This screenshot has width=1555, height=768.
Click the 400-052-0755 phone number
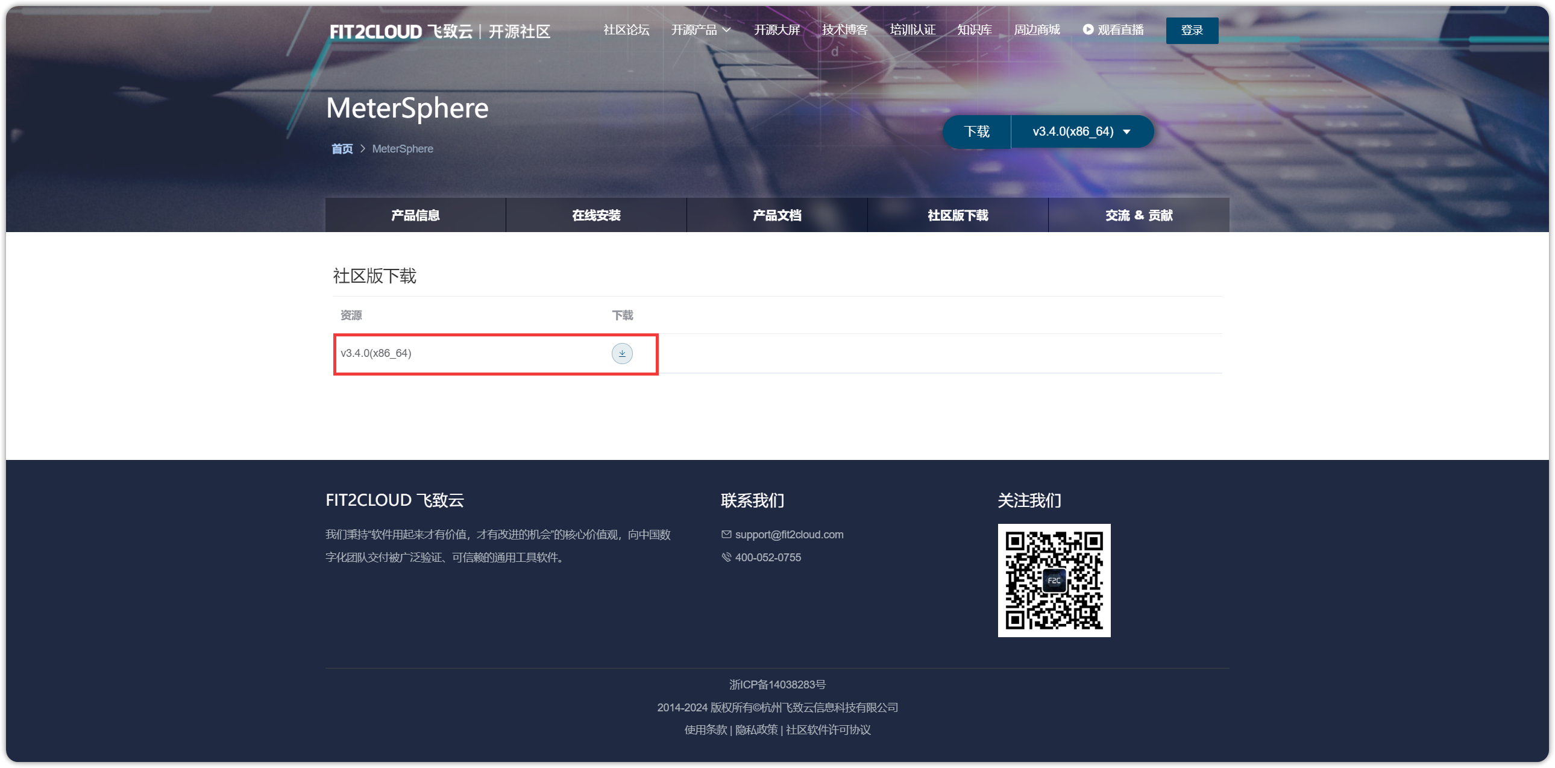coord(768,557)
